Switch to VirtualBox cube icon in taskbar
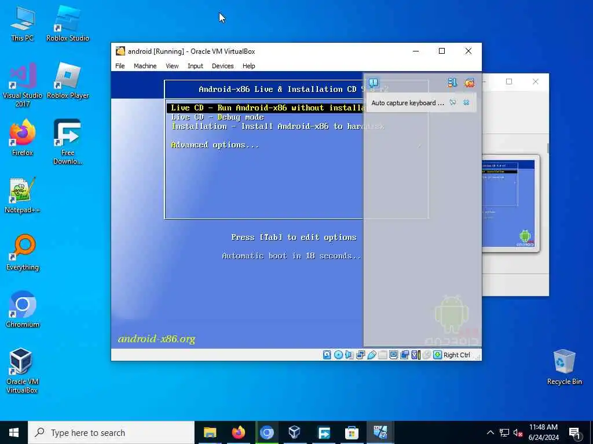 (295, 432)
